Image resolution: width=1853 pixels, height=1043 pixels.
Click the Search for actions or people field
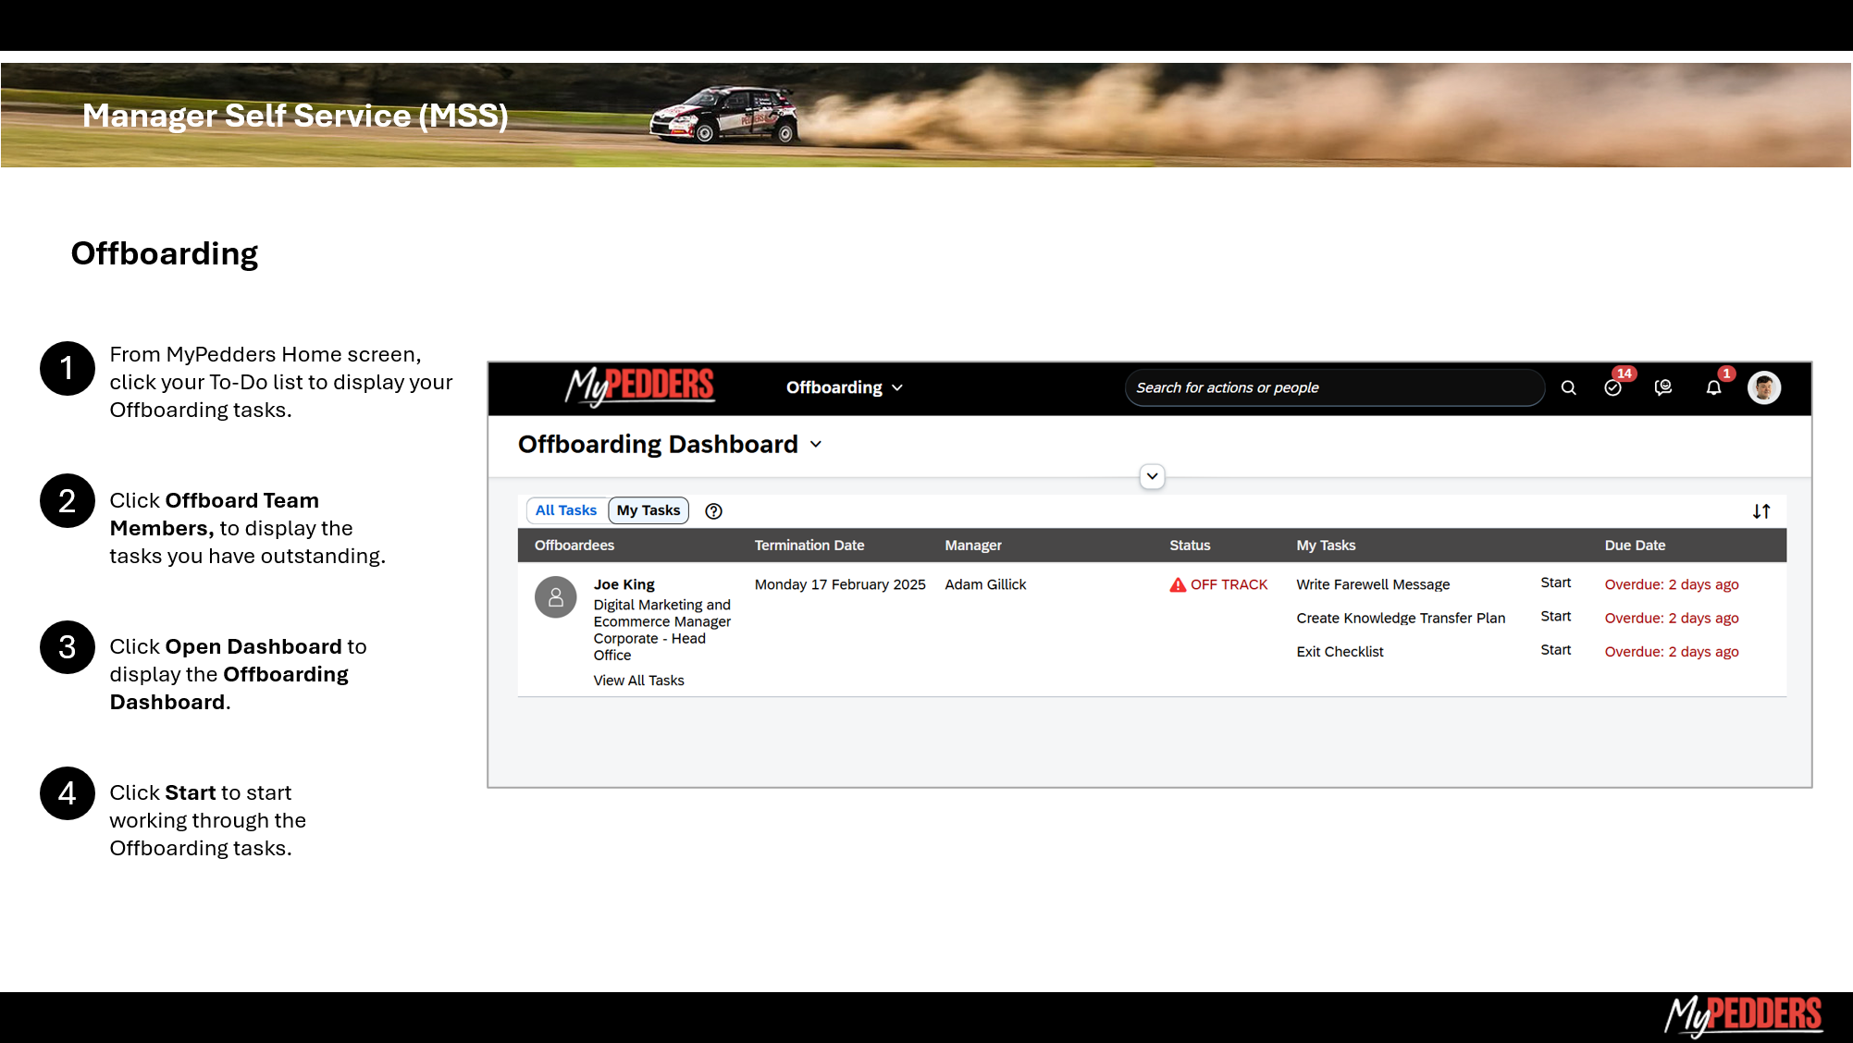(x=1332, y=387)
